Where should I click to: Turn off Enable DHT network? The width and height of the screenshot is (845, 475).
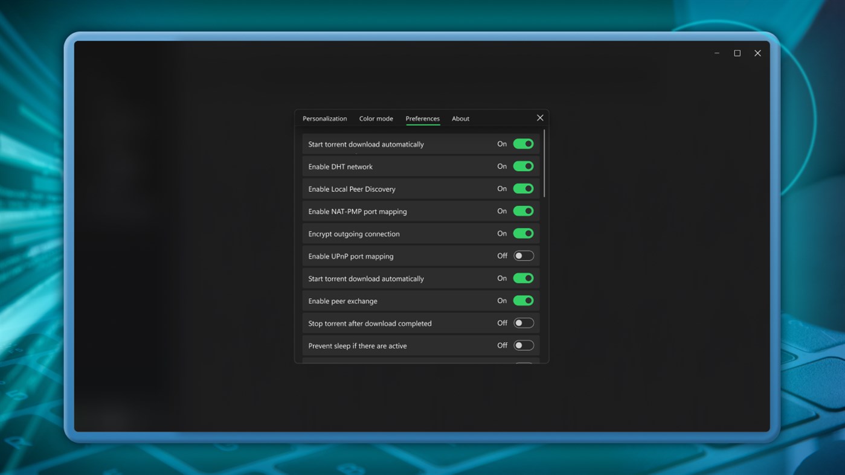pyautogui.click(x=522, y=166)
